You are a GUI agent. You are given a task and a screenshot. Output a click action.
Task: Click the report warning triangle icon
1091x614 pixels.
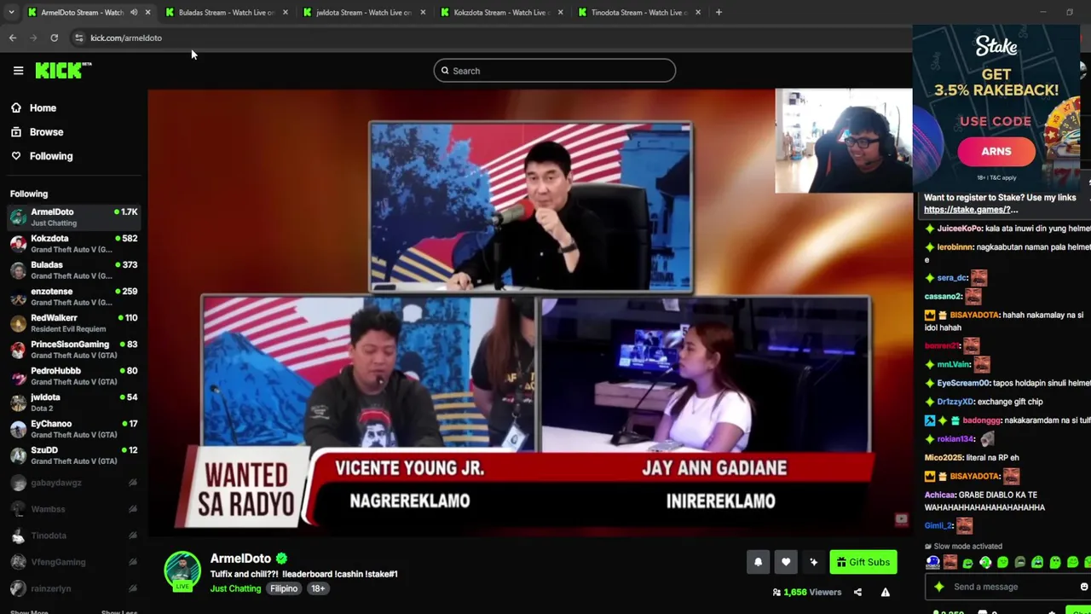point(886,593)
